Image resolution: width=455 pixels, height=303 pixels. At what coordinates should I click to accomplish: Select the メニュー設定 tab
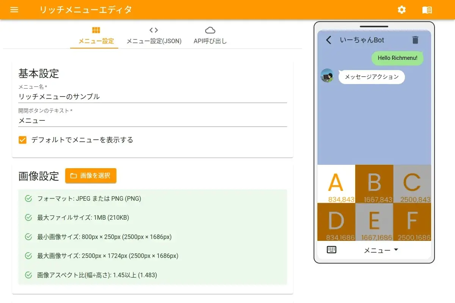click(x=96, y=36)
